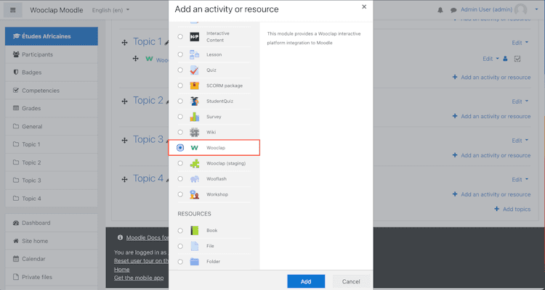Screen dimensions: 545x290
Task: Click the Wiki activity icon
Action: (x=194, y=132)
